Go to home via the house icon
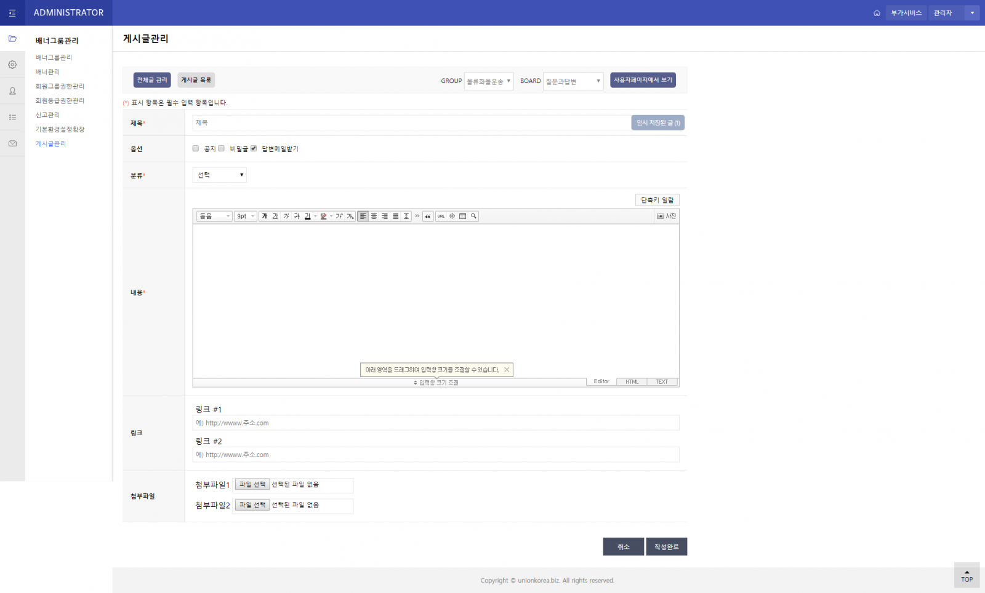 877,13
